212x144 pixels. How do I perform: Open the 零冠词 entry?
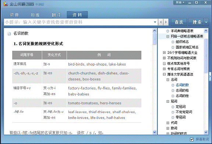[x=181, y=117]
